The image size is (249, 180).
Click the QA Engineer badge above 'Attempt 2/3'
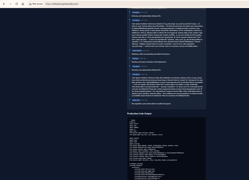click(x=136, y=12)
